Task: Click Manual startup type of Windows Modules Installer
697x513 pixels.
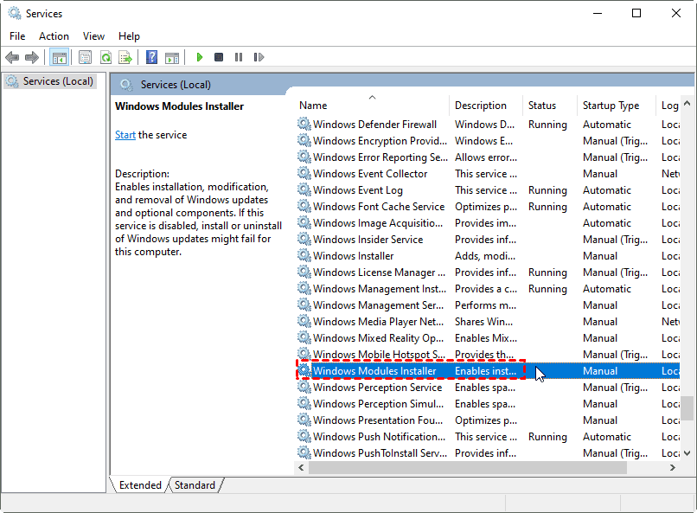Action: coord(600,371)
